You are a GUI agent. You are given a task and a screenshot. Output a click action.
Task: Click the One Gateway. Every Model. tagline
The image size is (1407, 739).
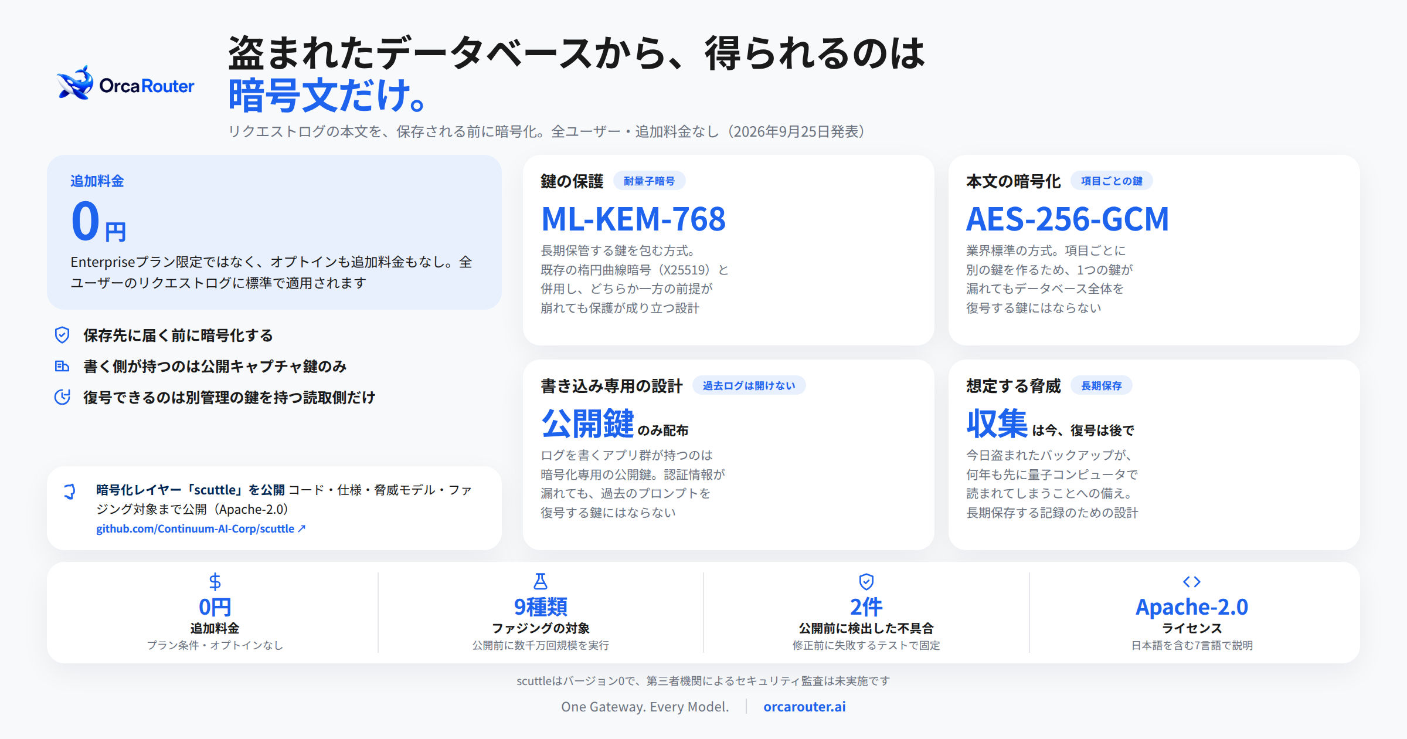pos(645,706)
